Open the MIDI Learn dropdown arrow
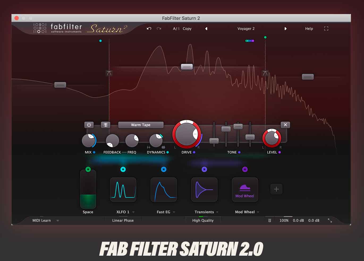The image size is (364, 261). [x=58, y=221]
